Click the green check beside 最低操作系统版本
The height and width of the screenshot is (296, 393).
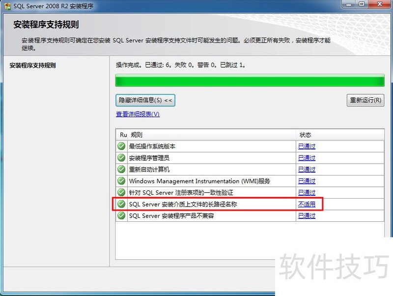pos(121,146)
